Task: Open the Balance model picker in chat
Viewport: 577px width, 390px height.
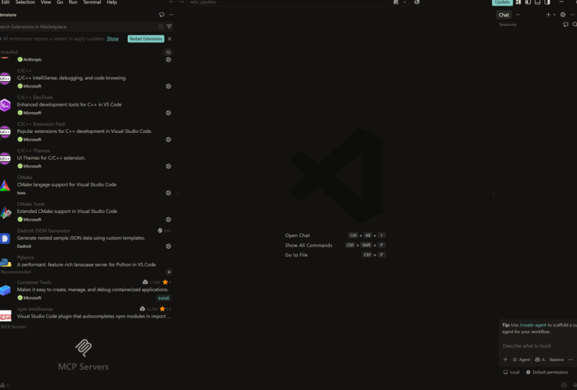Action: pyautogui.click(x=556, y=360)
